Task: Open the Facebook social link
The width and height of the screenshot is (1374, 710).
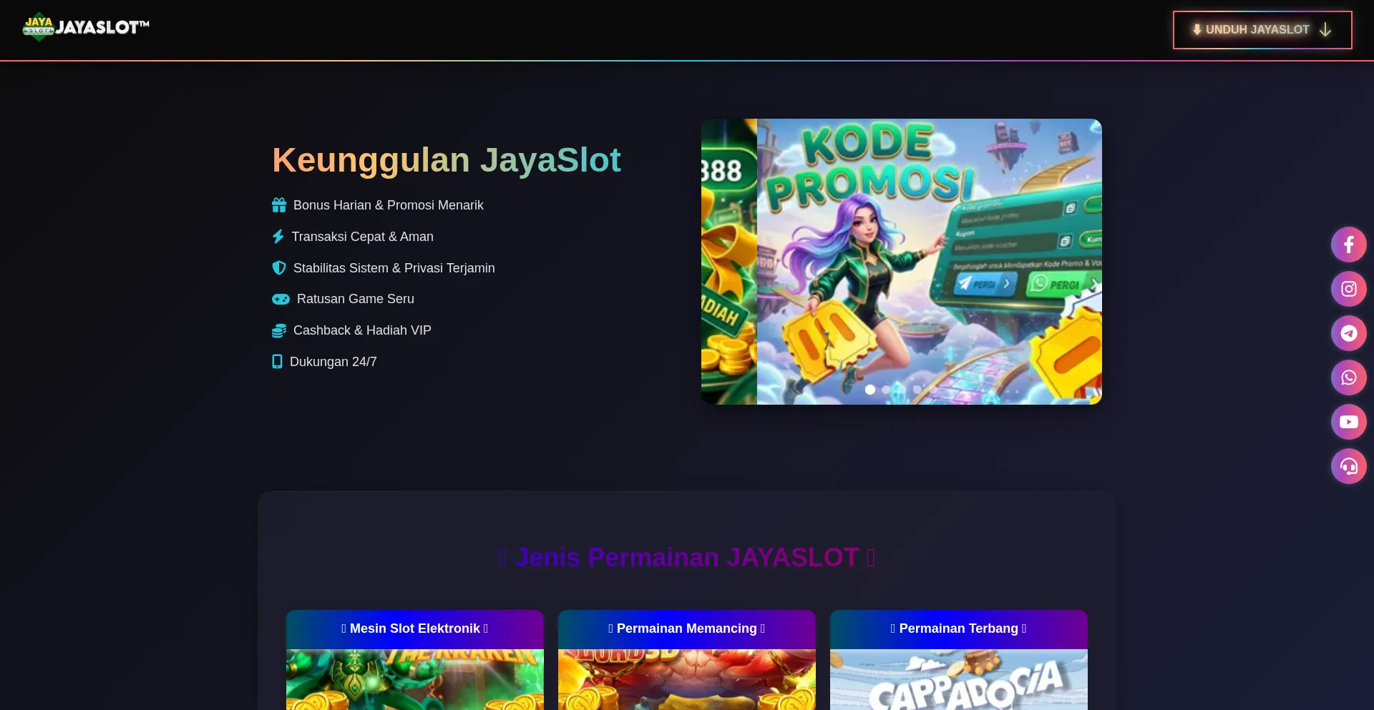Action: coord(1348,245)
